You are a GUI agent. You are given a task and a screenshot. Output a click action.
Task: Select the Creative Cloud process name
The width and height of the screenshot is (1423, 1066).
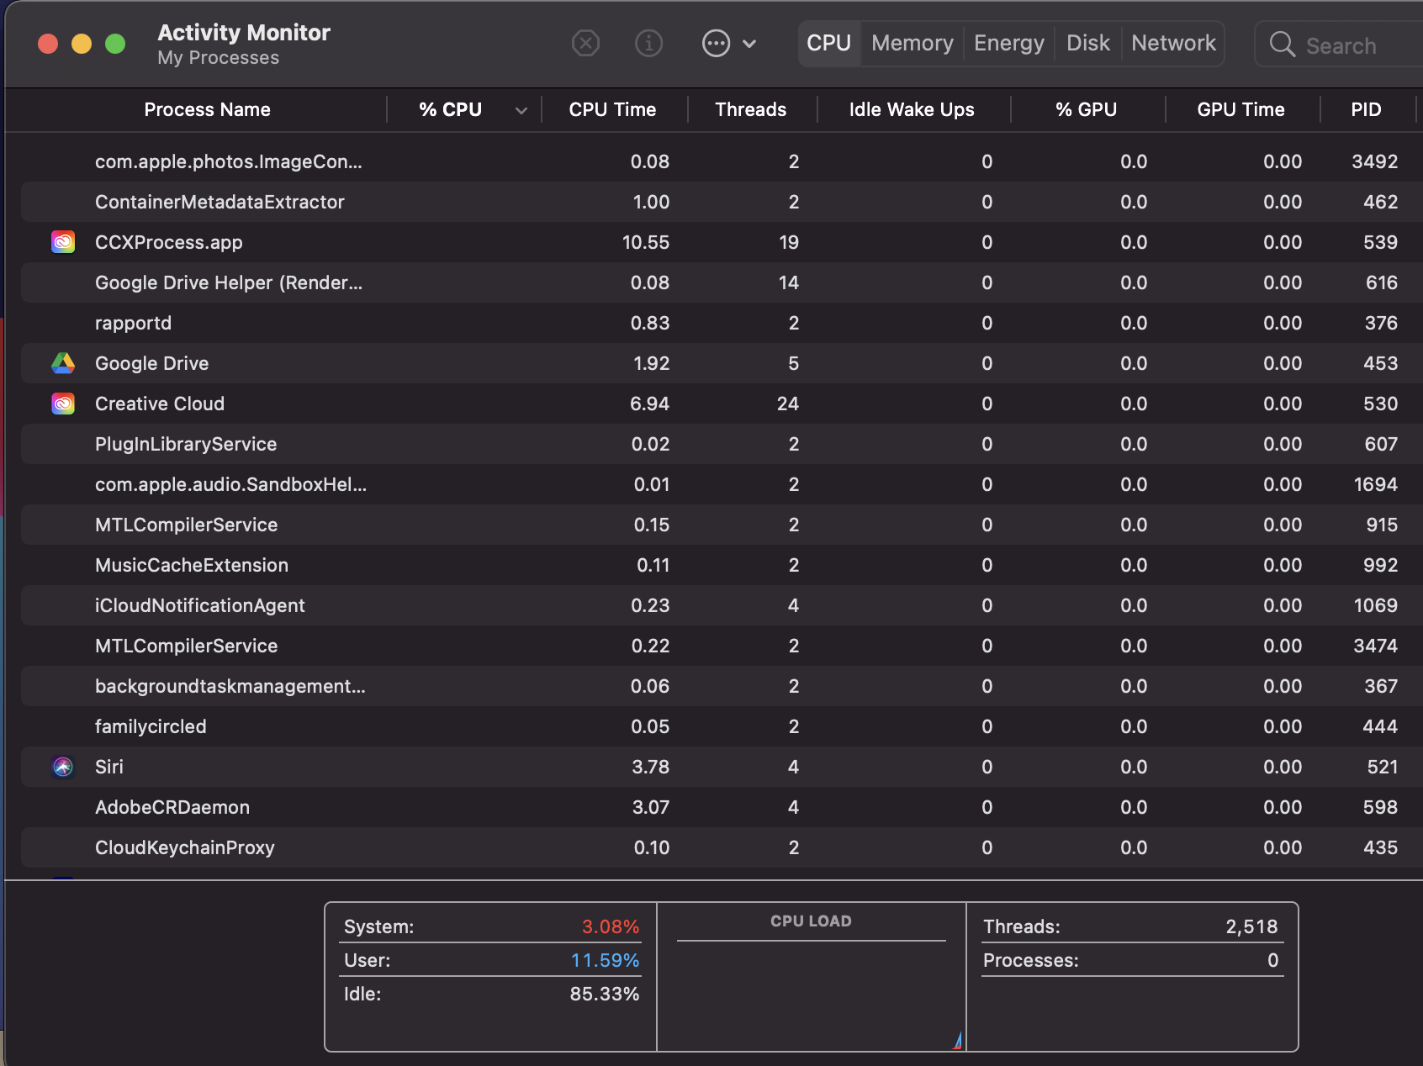(160, 404)
